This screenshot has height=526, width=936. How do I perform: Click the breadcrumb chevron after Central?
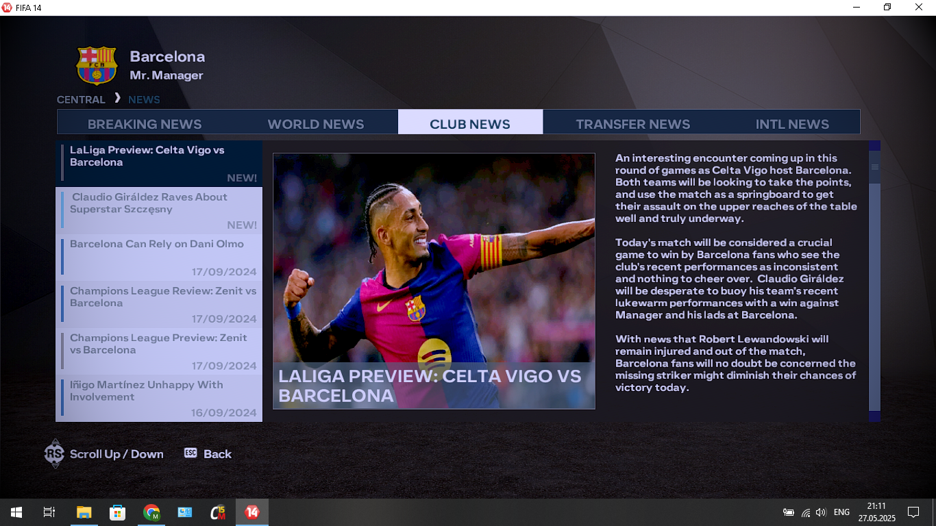(117, 98)
